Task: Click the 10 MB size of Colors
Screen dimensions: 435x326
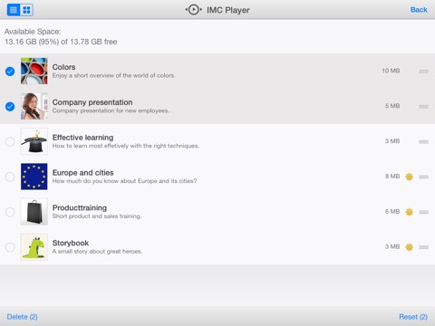Action: pyautogui.click(x=391, y=71)
